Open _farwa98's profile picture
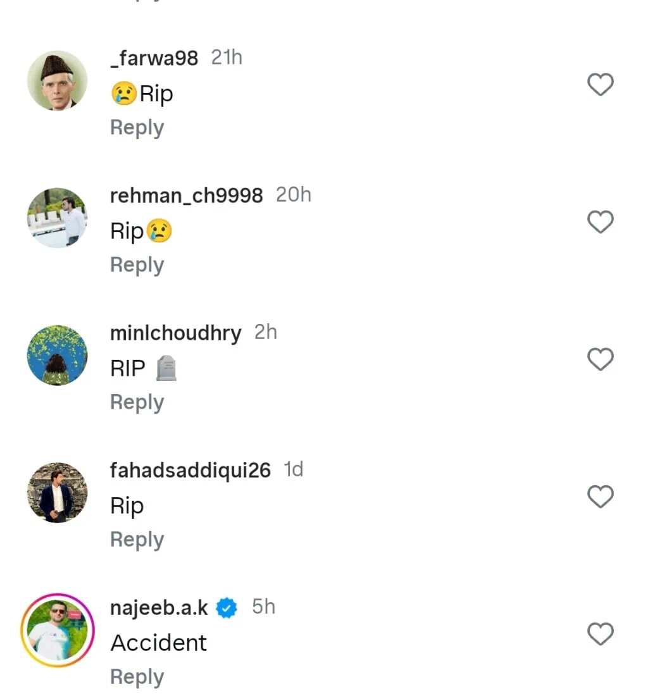Image resolution: width=648 pixels, height=694 pixels. [57, 80]
